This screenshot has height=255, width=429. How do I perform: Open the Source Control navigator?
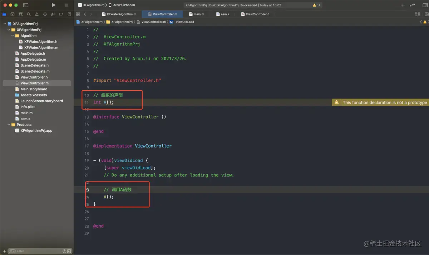coord(13,14)
